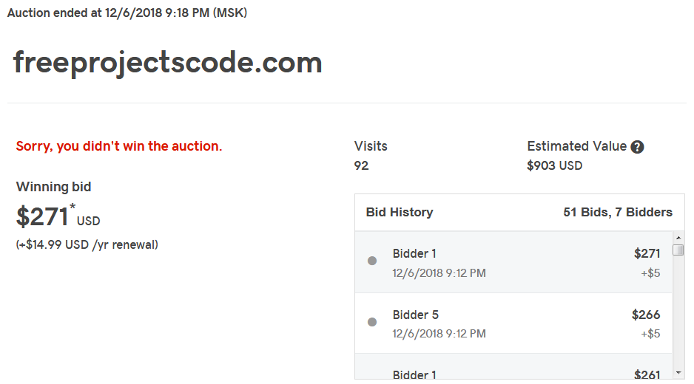Click the auction ended date text
The width and height of the screenshot is (694, 384).
(x=127, y=13)
